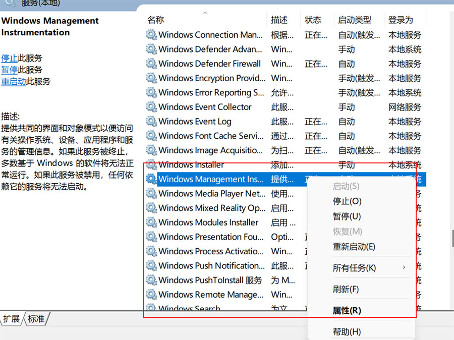
Task: Select the Windows Connection Manager service name
Action: coord(210,34)
